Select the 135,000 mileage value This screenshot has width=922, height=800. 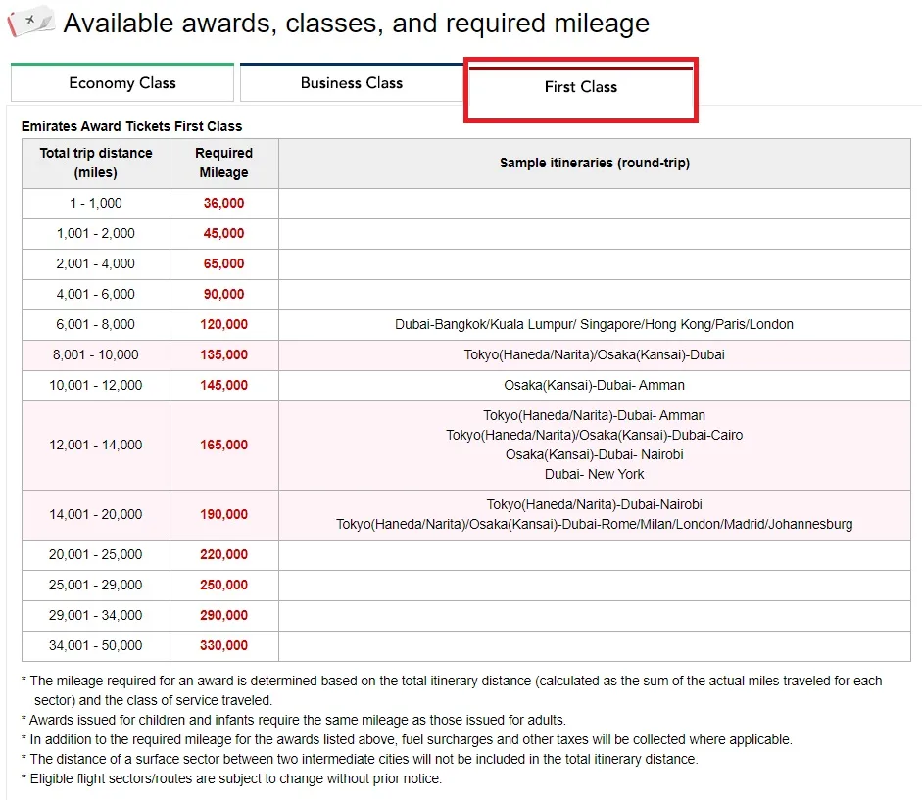coord(224,355)
